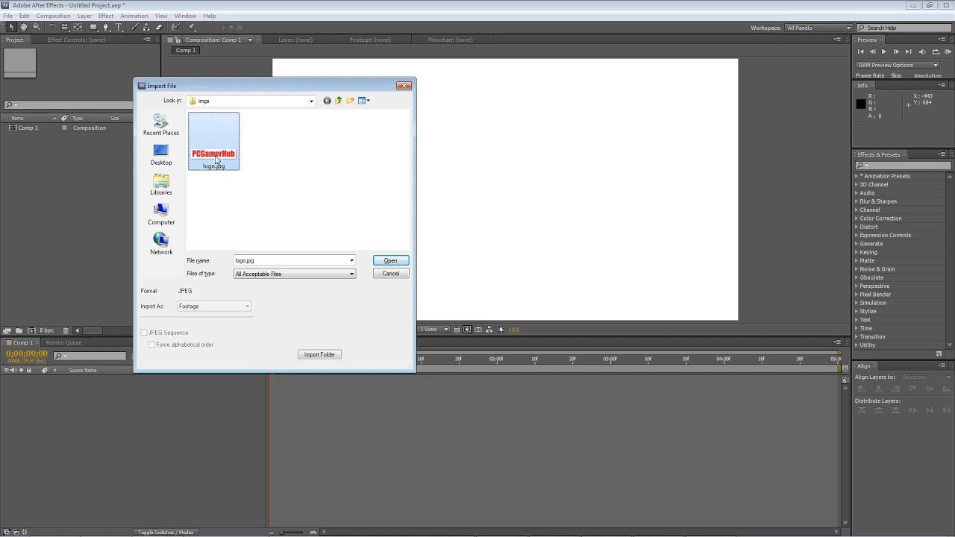955x537 pixels.
Task: Expand the Animation Presets category
Action: (857, 176)
